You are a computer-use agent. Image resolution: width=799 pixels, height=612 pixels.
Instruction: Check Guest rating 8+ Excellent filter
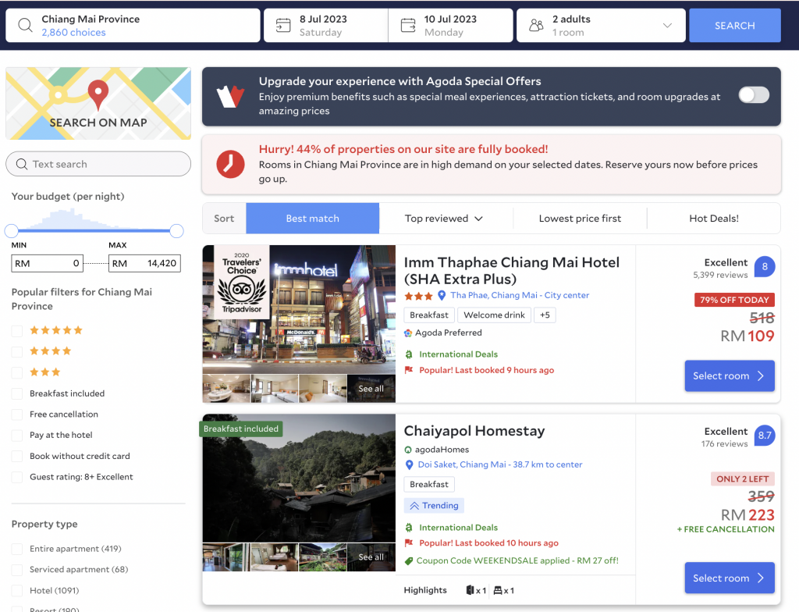point(17,478)
